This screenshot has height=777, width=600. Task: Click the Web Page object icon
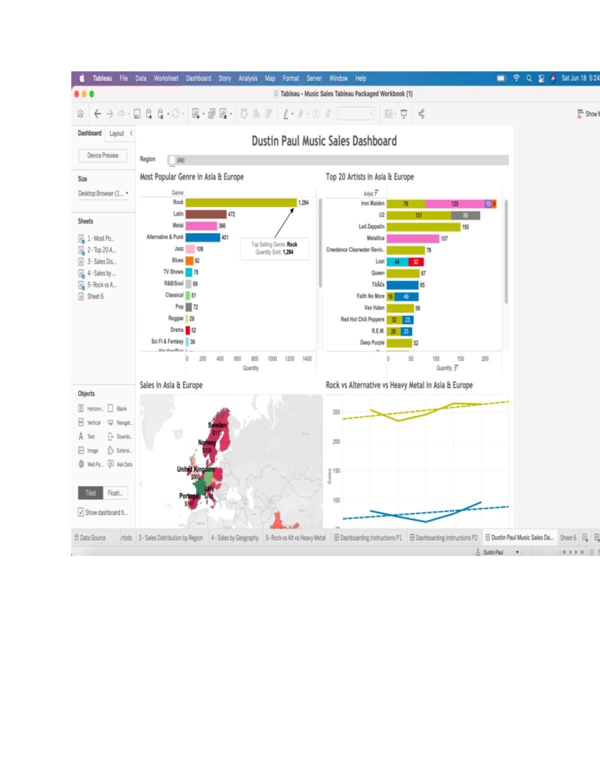click(80, 464)
